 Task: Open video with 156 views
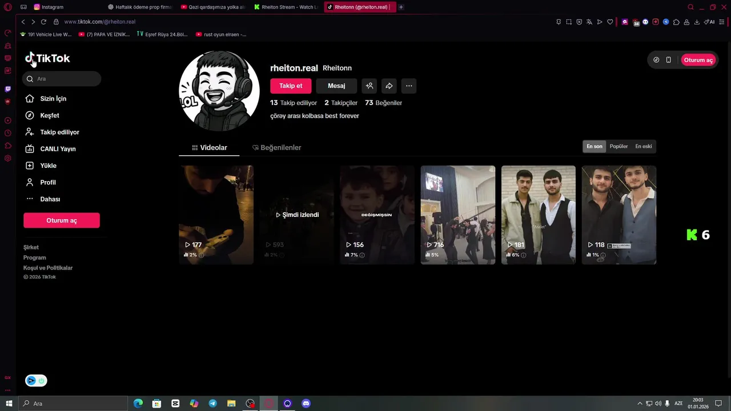click(377, 215)
